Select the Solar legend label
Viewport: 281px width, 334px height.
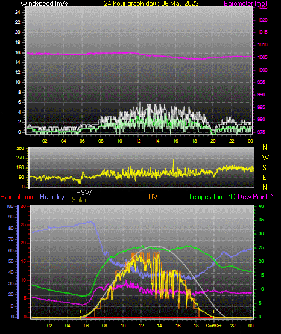click(79, 200)
